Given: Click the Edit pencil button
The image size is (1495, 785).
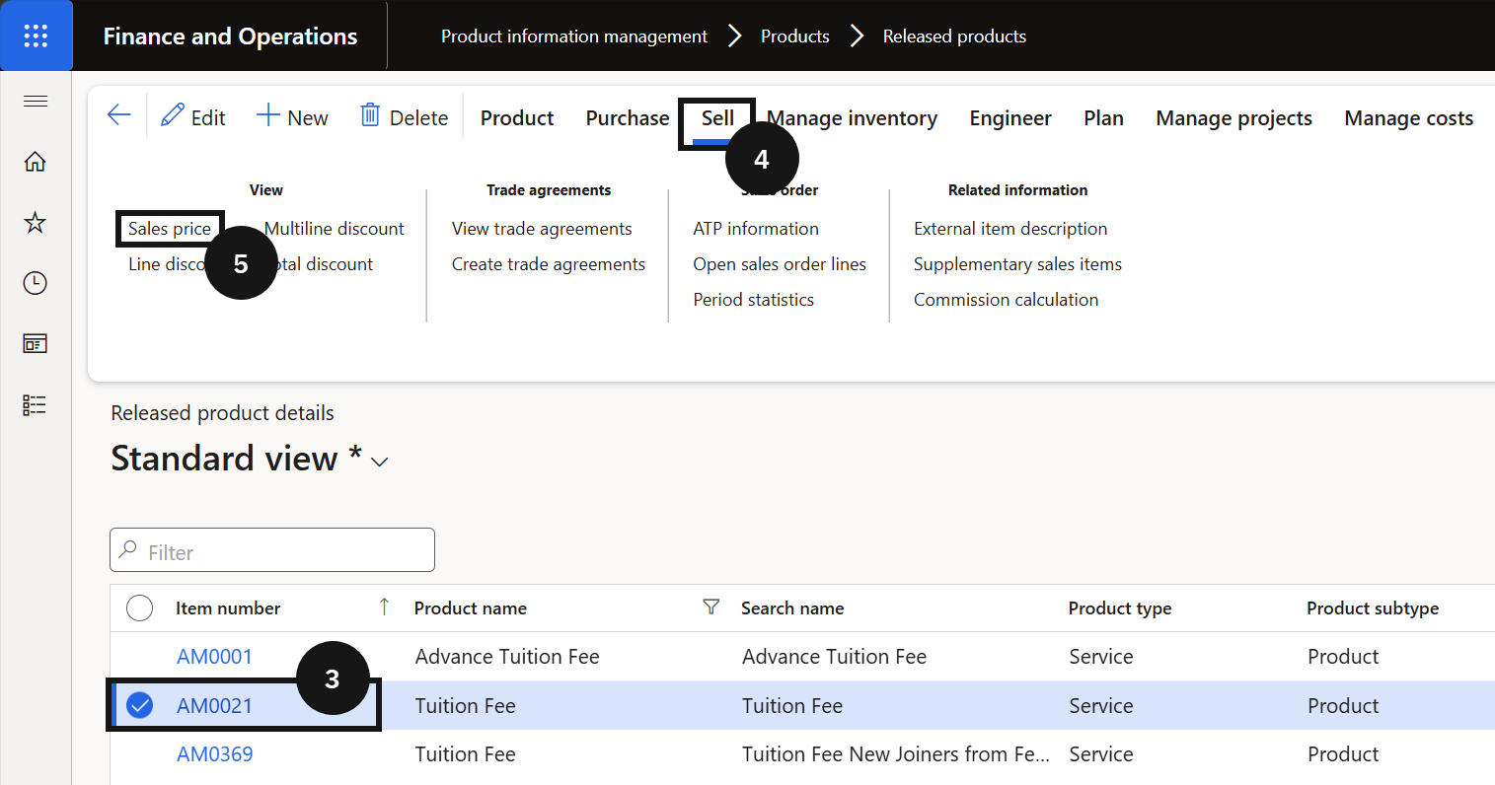Looking at the screenshot, I should [x=193, y=117].
